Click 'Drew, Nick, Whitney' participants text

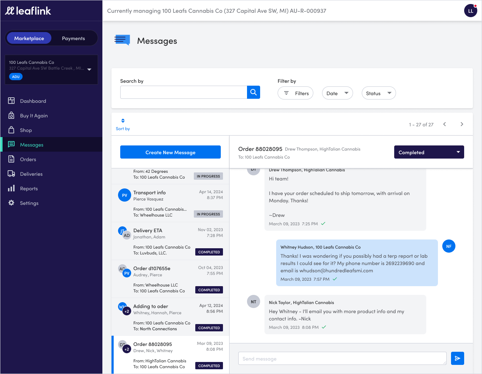click(x=153, y=351)
